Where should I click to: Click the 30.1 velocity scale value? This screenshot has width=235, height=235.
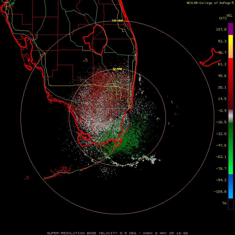pos(222,87)
